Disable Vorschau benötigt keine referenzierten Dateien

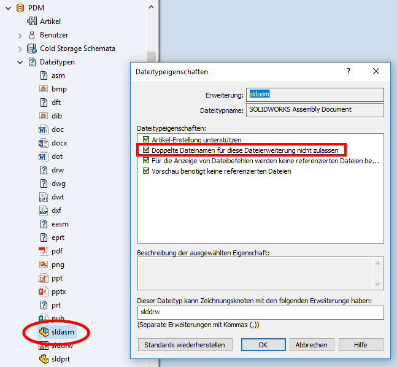(146, 171)
